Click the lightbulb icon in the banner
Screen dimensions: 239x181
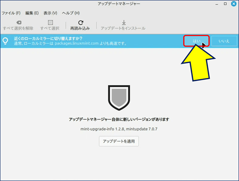[5, 41]
